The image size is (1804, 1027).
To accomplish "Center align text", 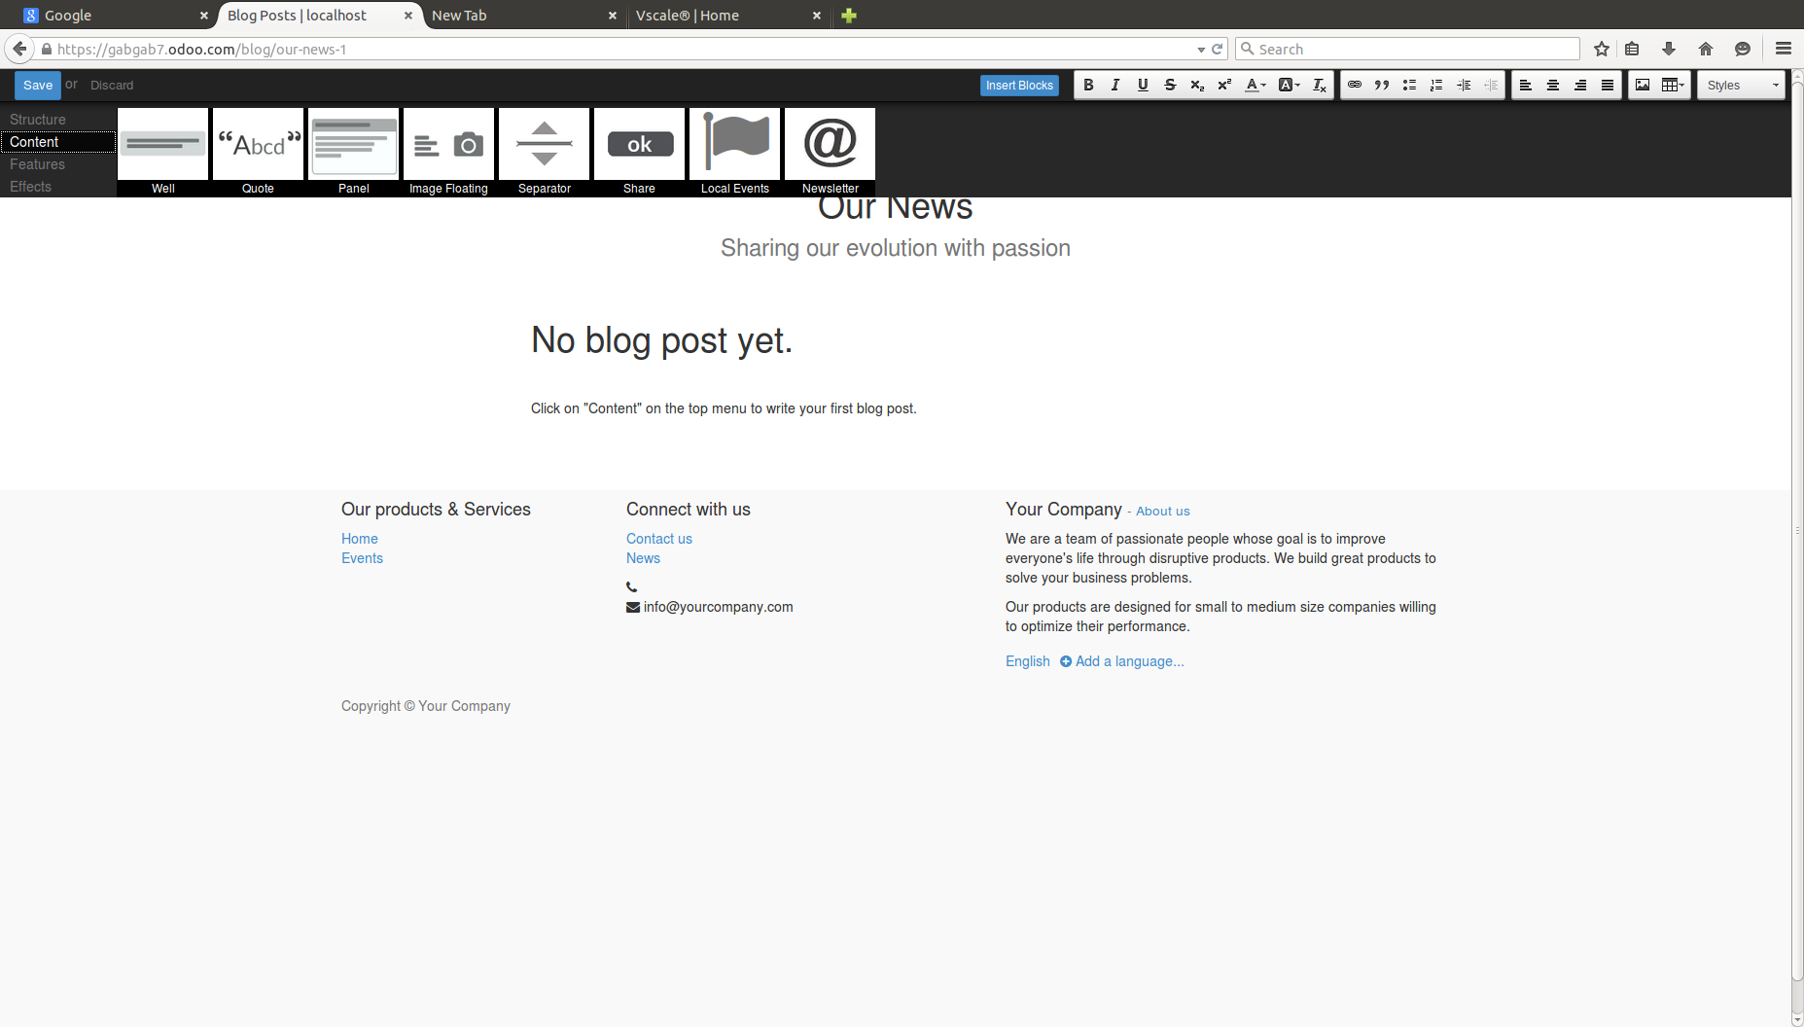I will 1553,86.
